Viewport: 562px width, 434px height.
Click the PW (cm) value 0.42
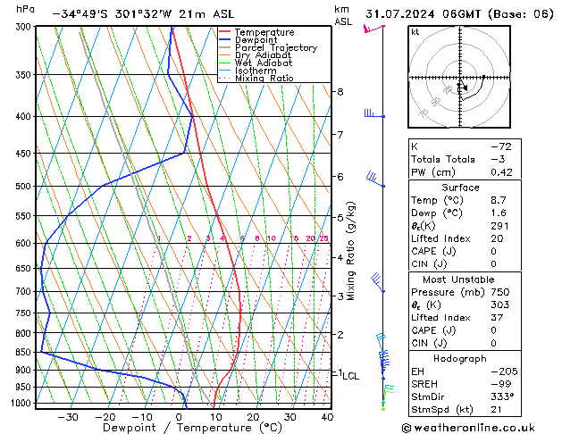click(x=501, y=172)
